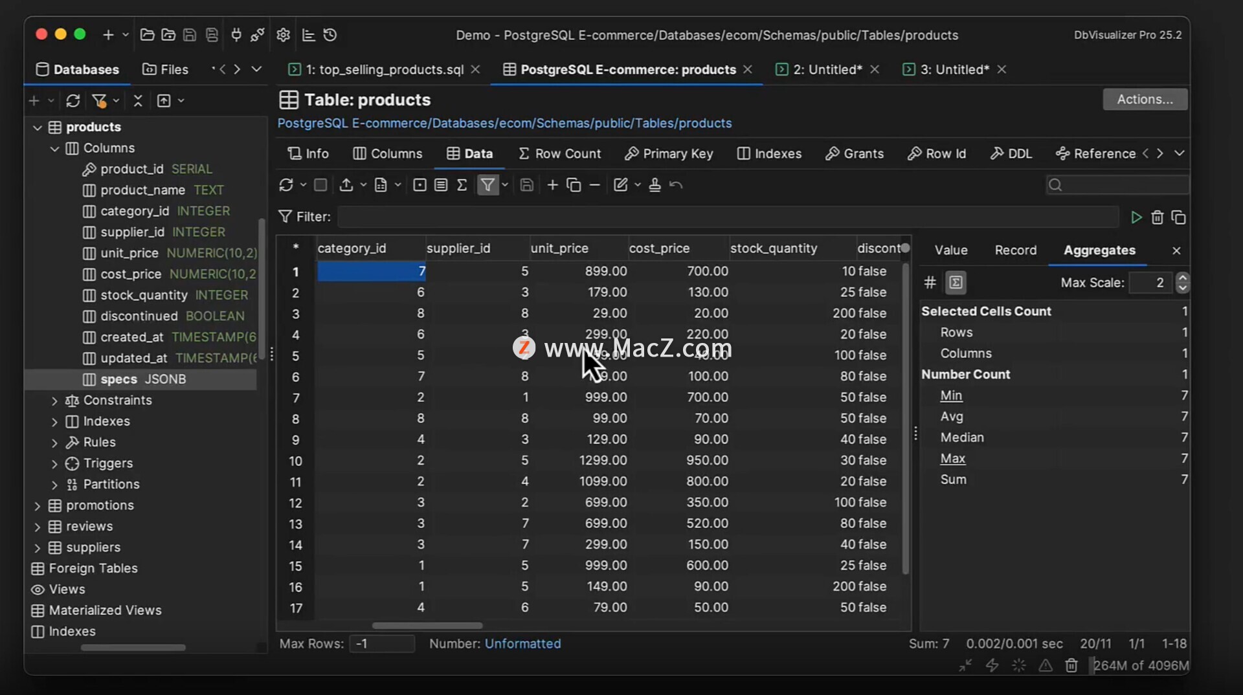The height and width of the screenshot is (695, 1243).
Task: Click the stamp icon in data toolbar
Action: pos(655,185)
